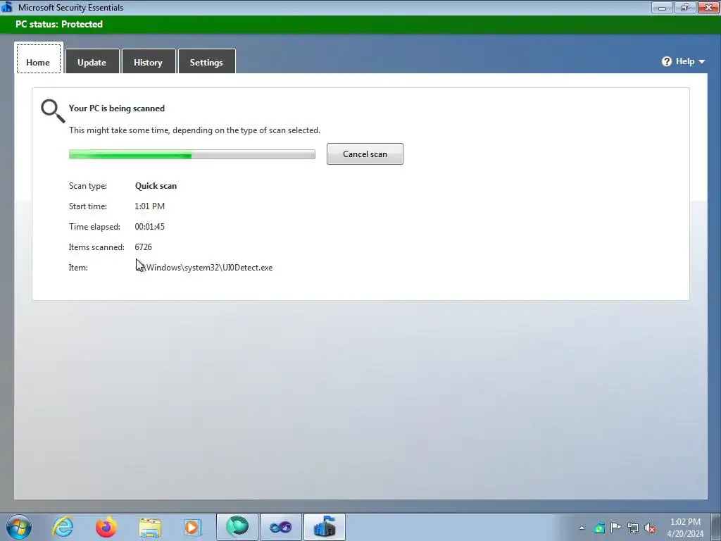Click the infinity-loop app in taskbar
This screenshot has width=721, height=541.
click(x=280, y=527)
